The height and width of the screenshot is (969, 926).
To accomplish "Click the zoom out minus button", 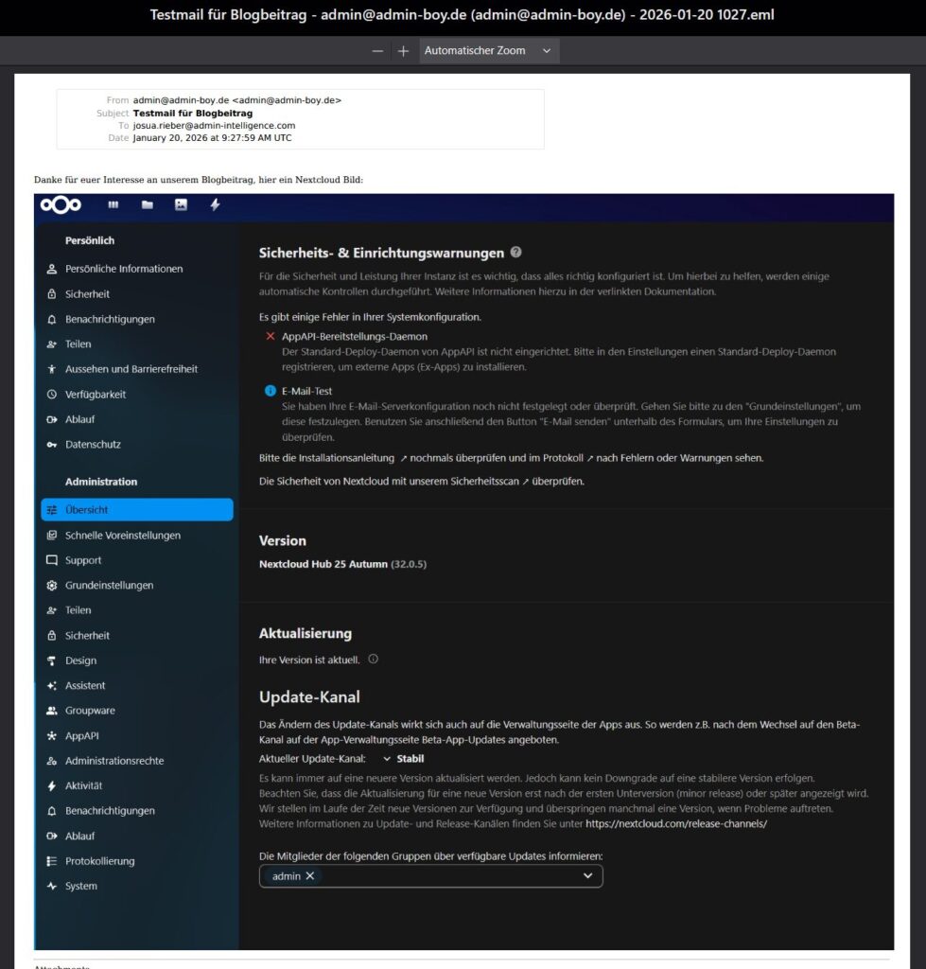I will [x=376, y=50].
